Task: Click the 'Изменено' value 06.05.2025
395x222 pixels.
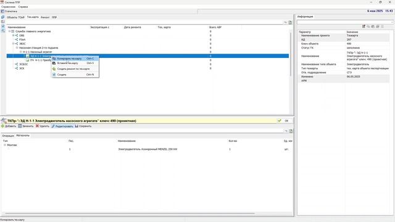Action: tap(353, 76)
